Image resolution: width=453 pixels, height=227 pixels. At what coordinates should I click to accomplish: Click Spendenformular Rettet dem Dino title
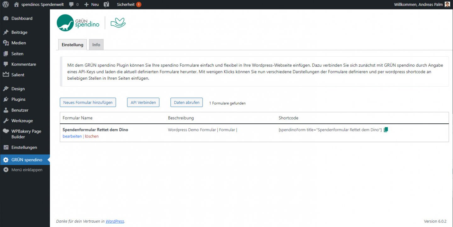tap(95, 130)
